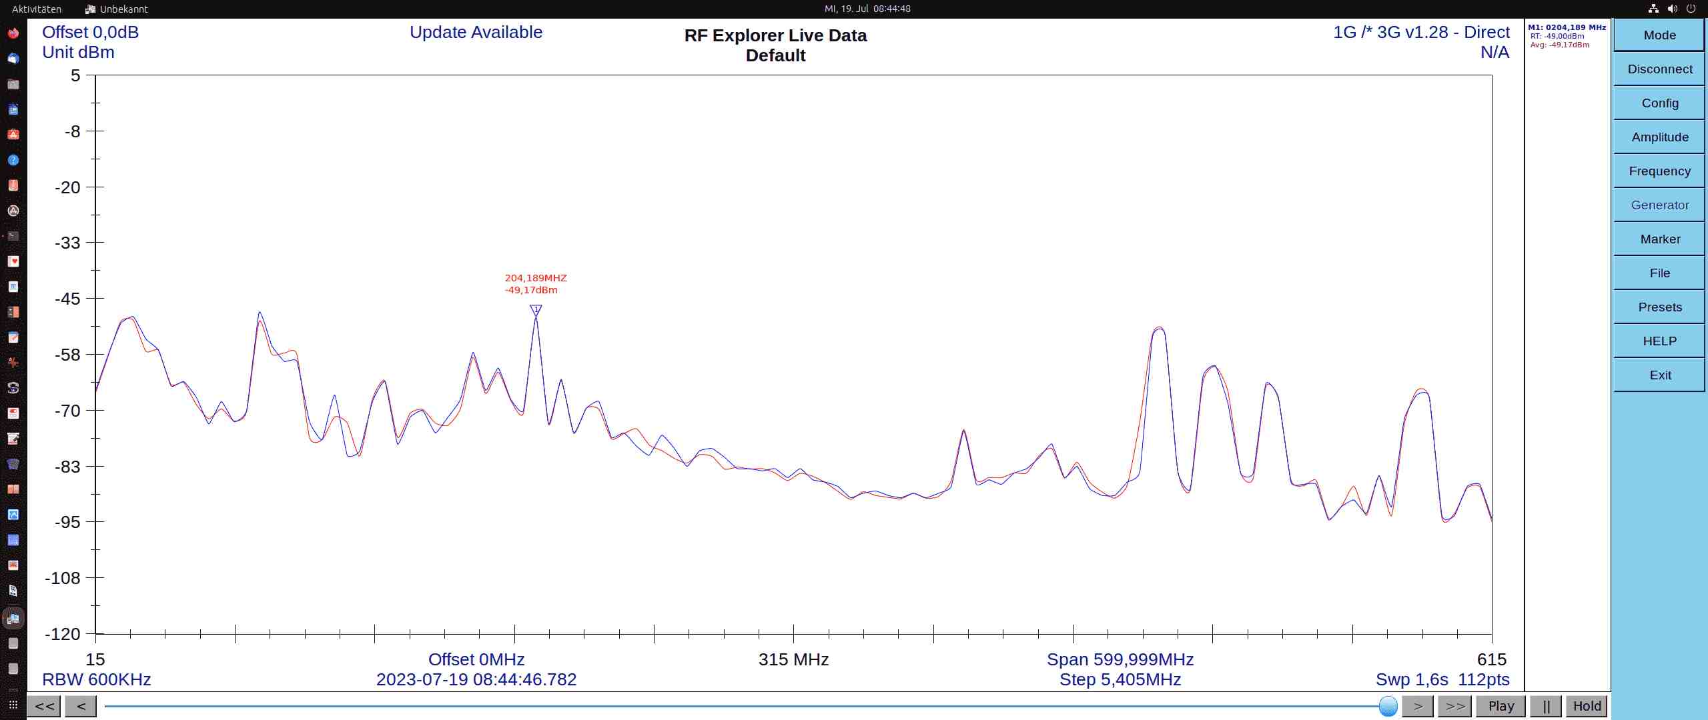Screen dimensions: 1708x720
Task: Click the sweep playback slider handle
Action: point(1388,706)
